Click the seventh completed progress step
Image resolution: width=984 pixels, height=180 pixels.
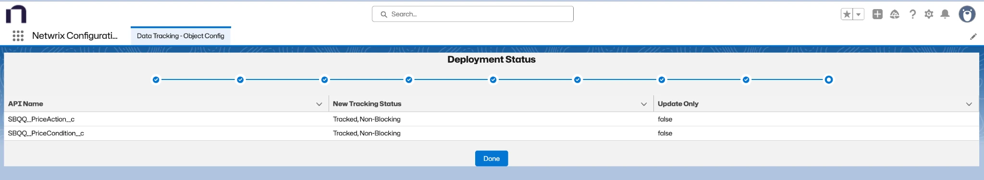point(662,79)
